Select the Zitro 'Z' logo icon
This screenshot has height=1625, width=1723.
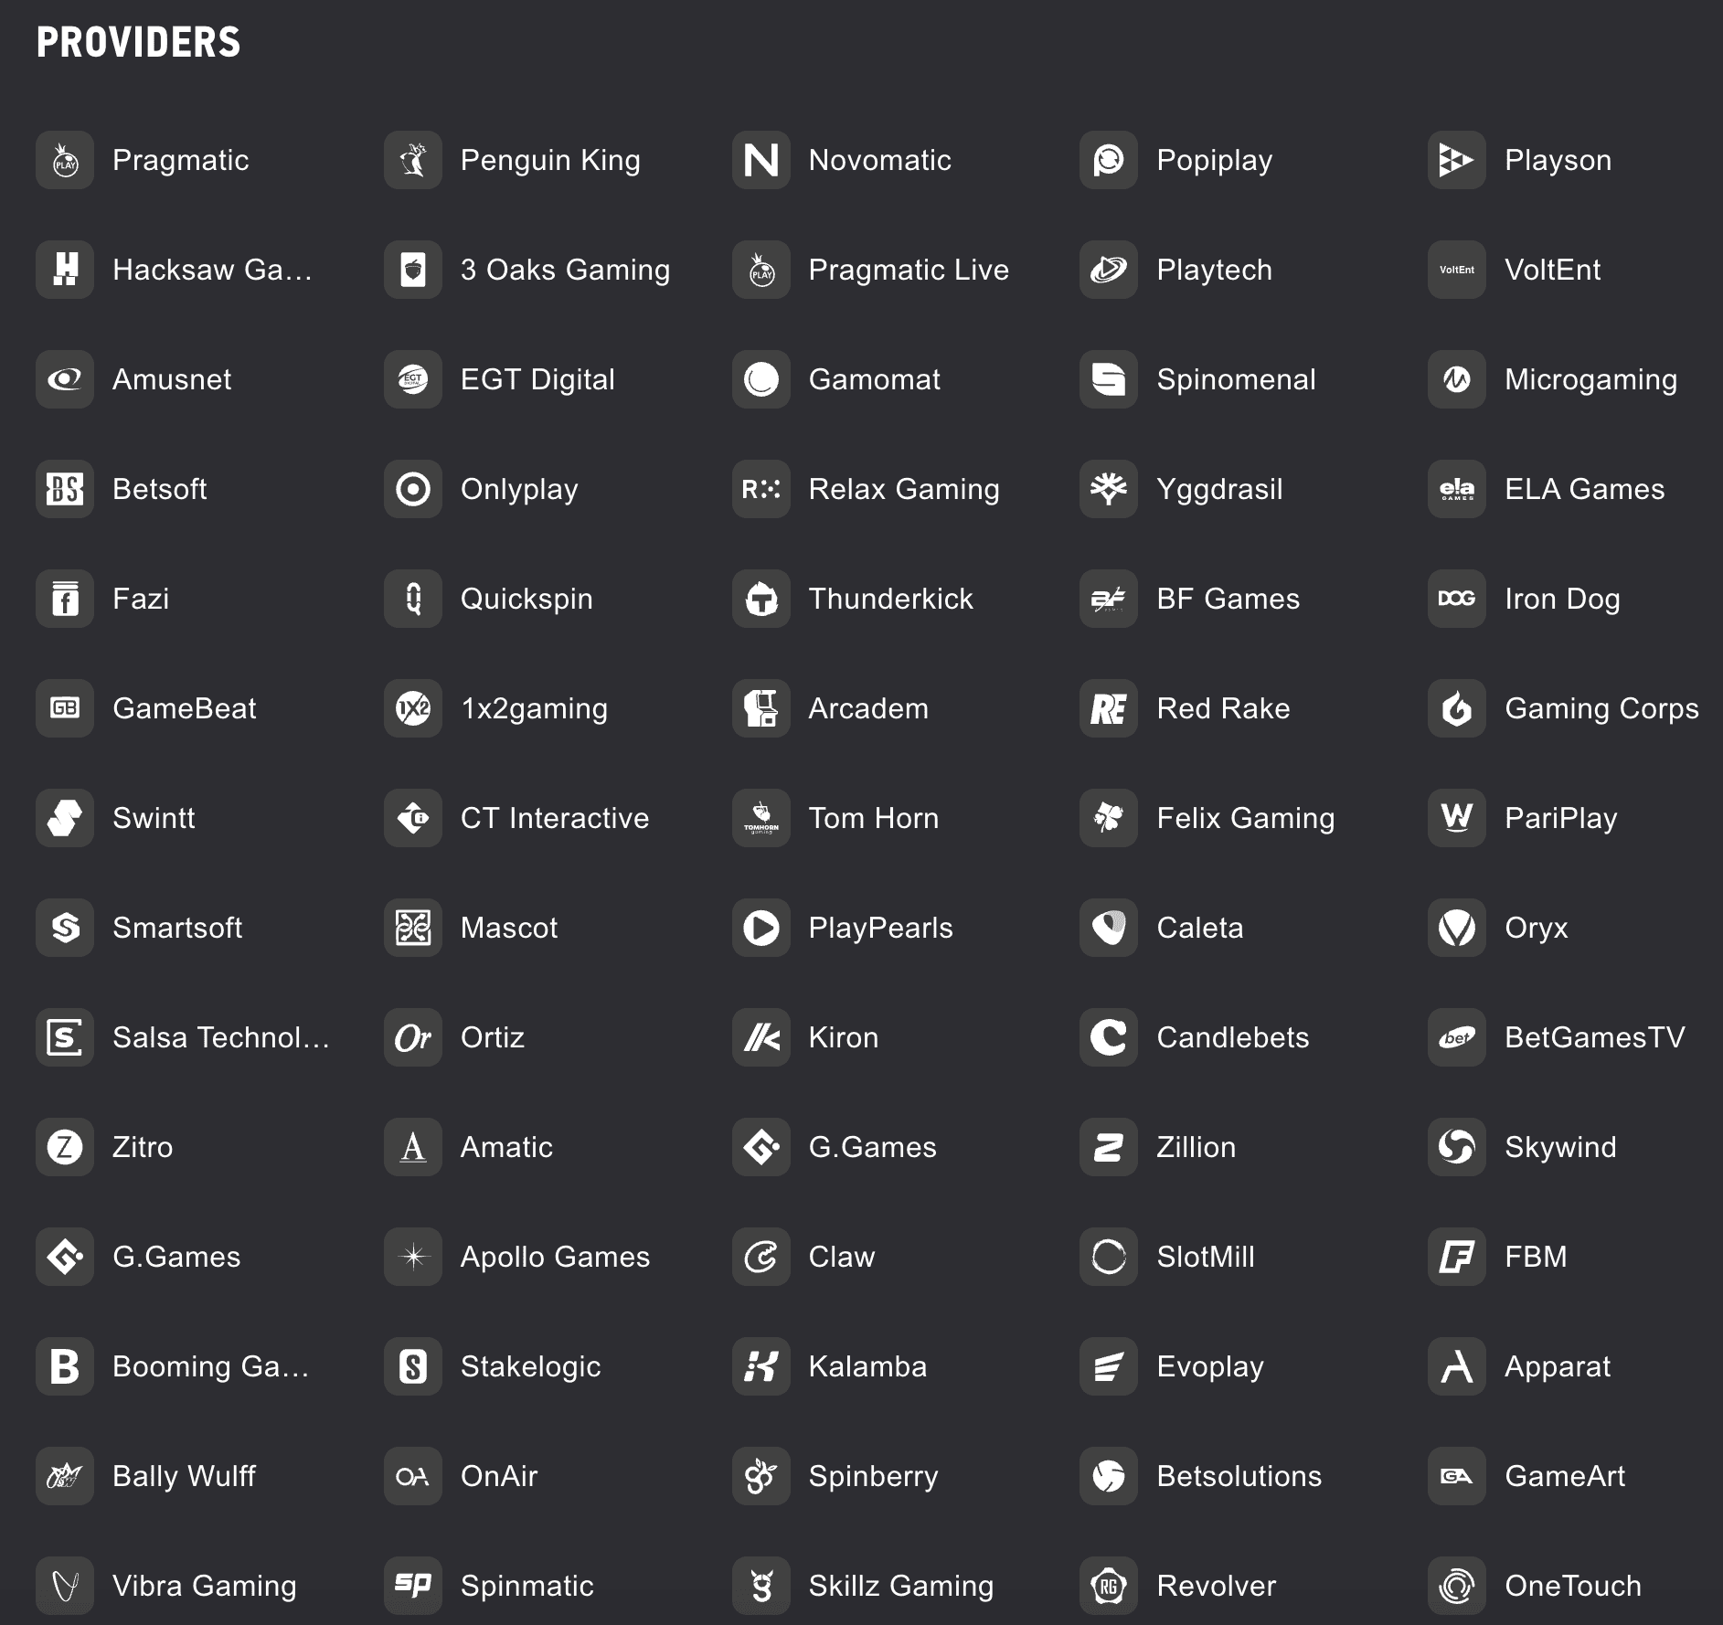(x=64, y=1147)
